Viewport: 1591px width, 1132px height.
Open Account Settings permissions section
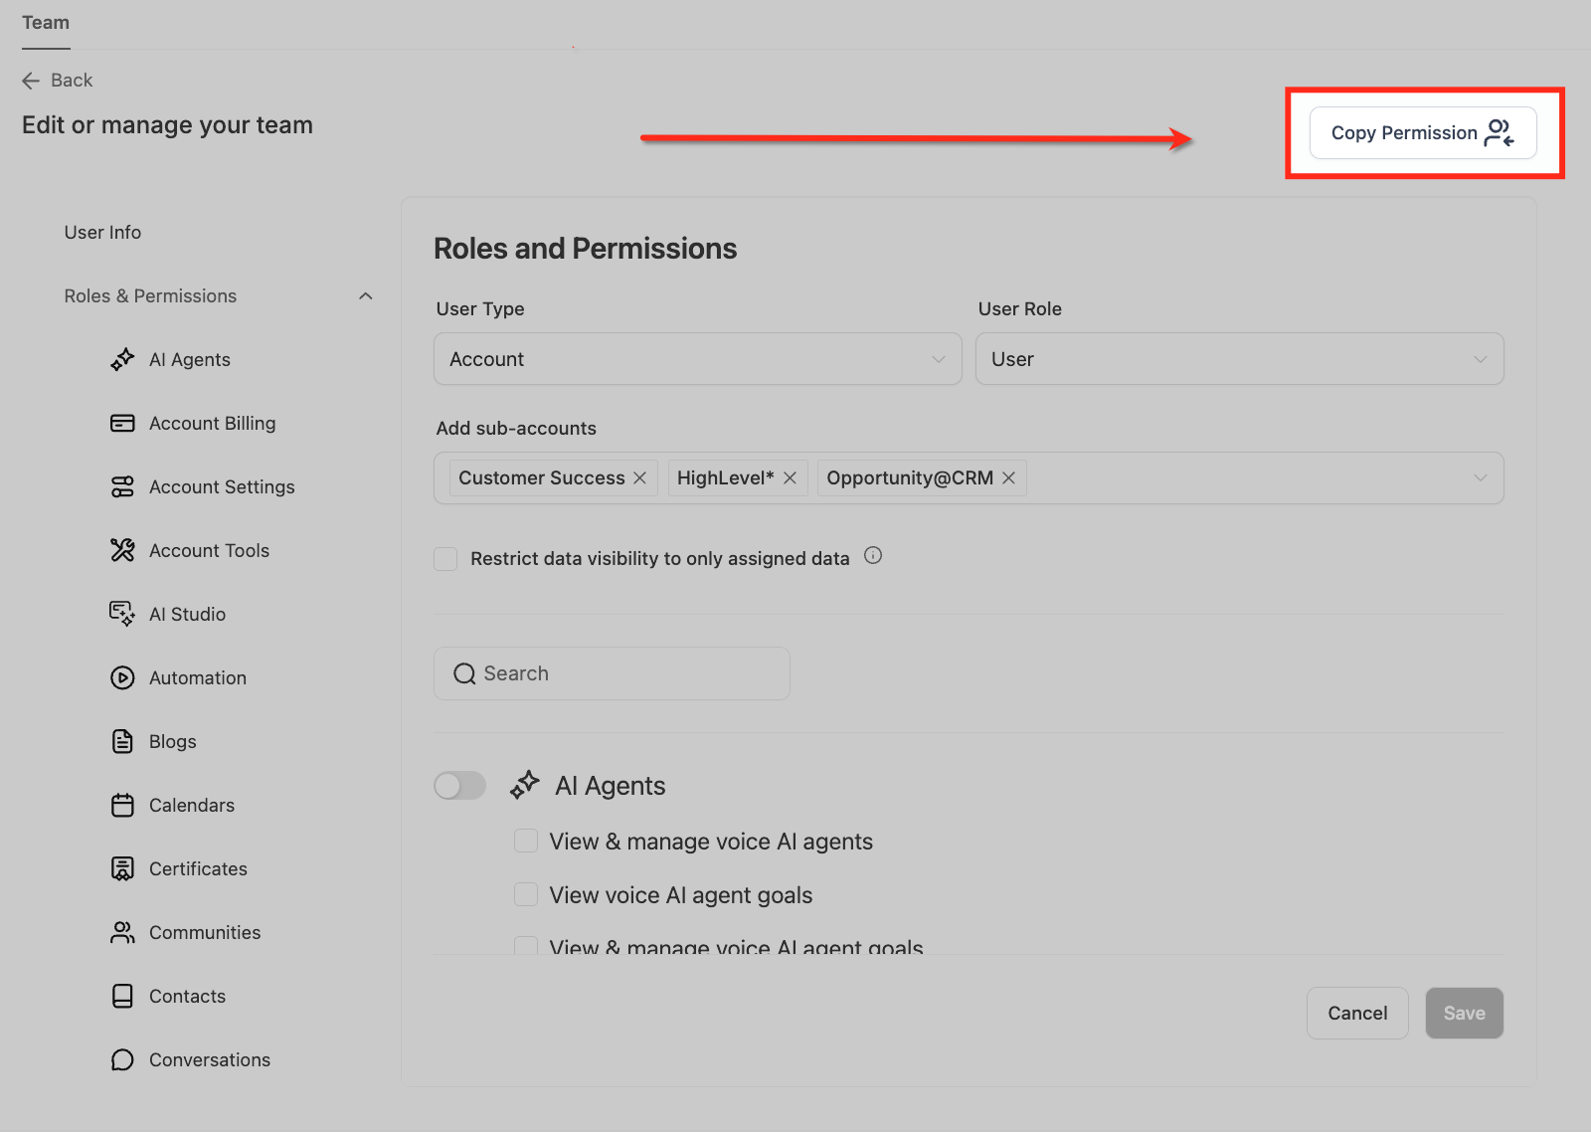tap(222, 486)
